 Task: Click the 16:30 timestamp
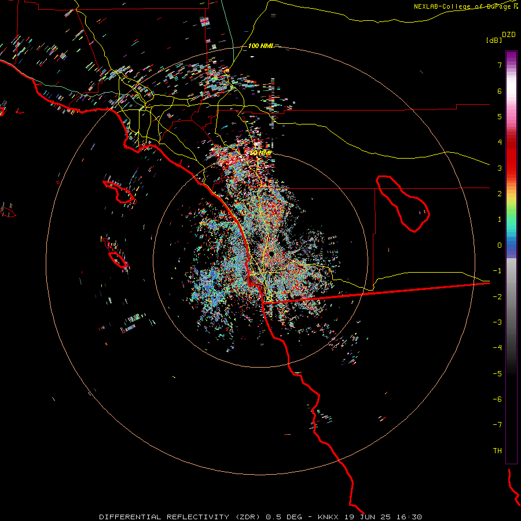410,517
